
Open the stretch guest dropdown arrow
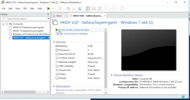tap(126, 9)
